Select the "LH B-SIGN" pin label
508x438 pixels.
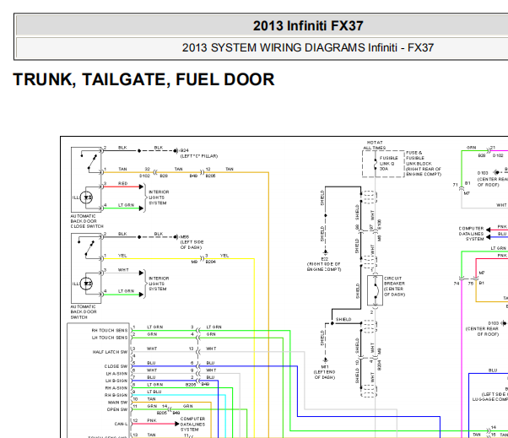[x=116, y=381]
